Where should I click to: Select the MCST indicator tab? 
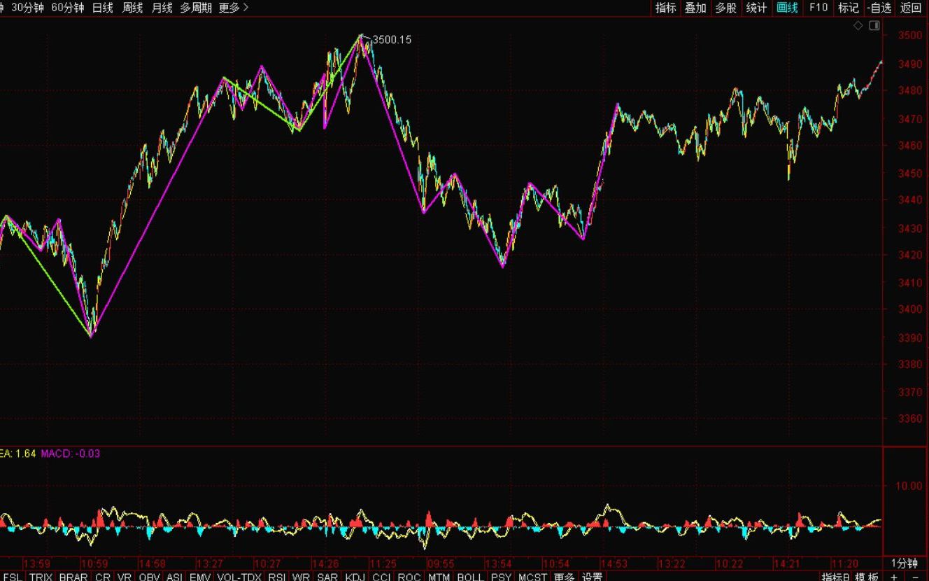tap(533, 577)
